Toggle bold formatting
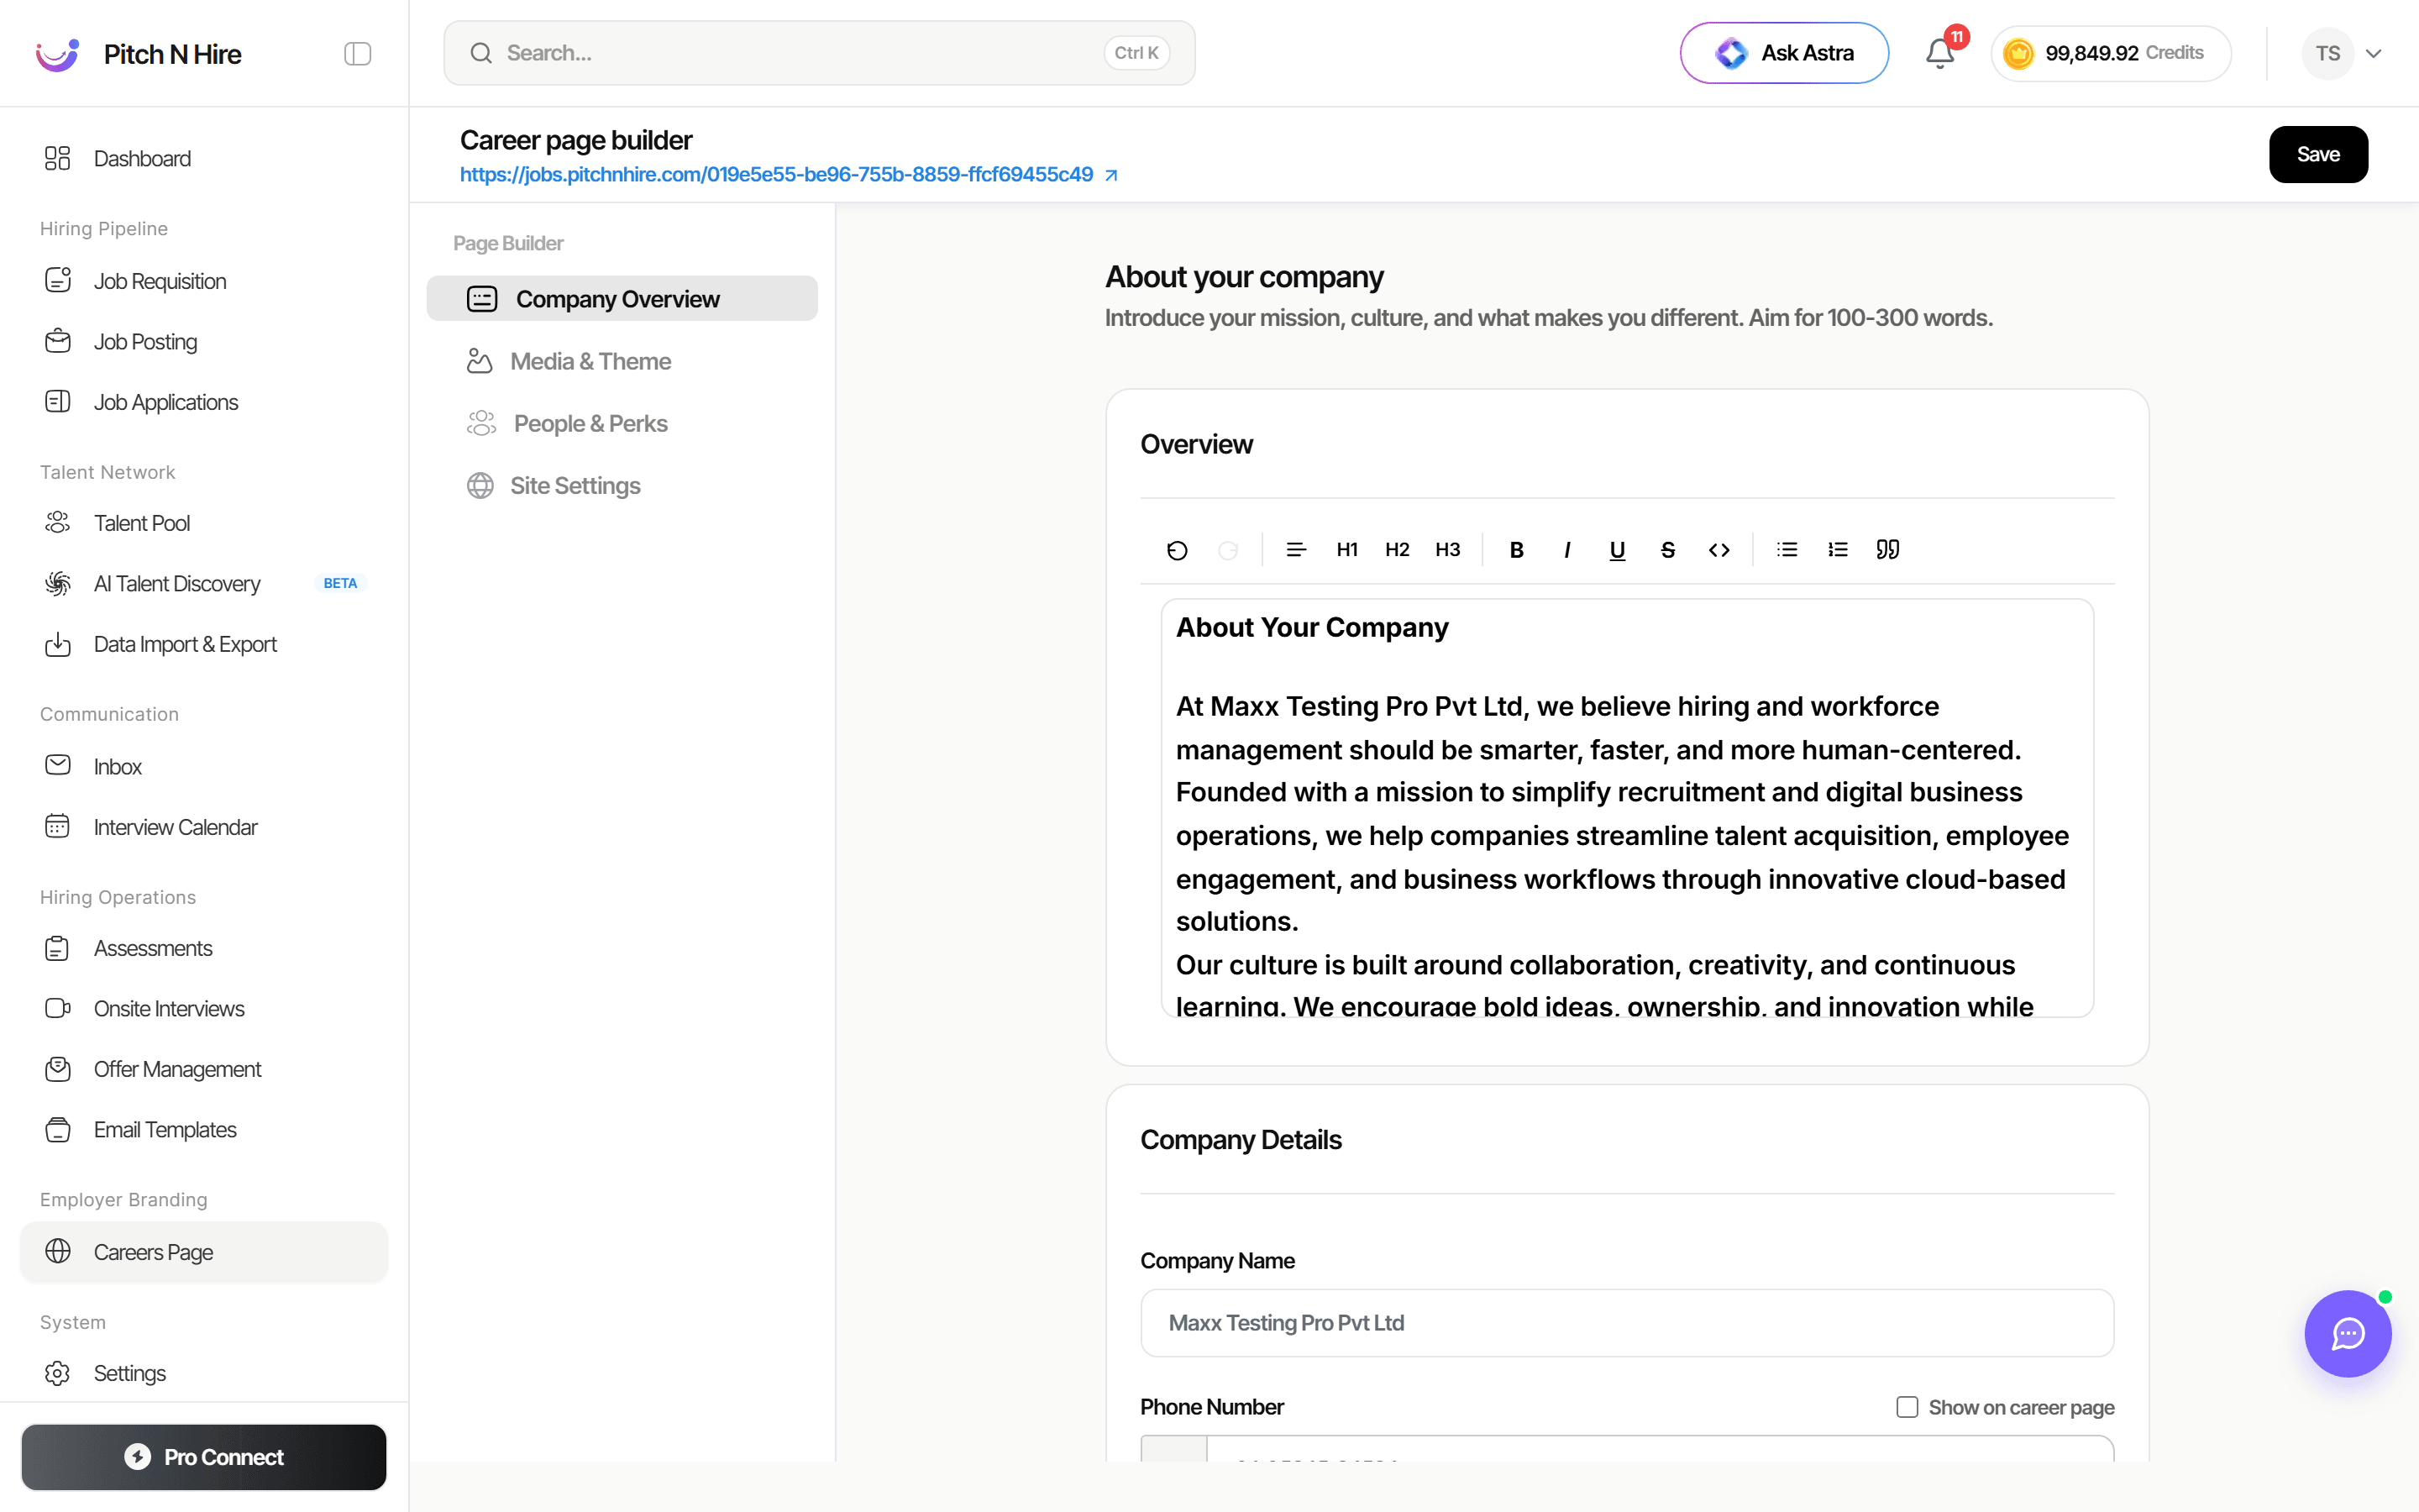 tap(1516, 550)
